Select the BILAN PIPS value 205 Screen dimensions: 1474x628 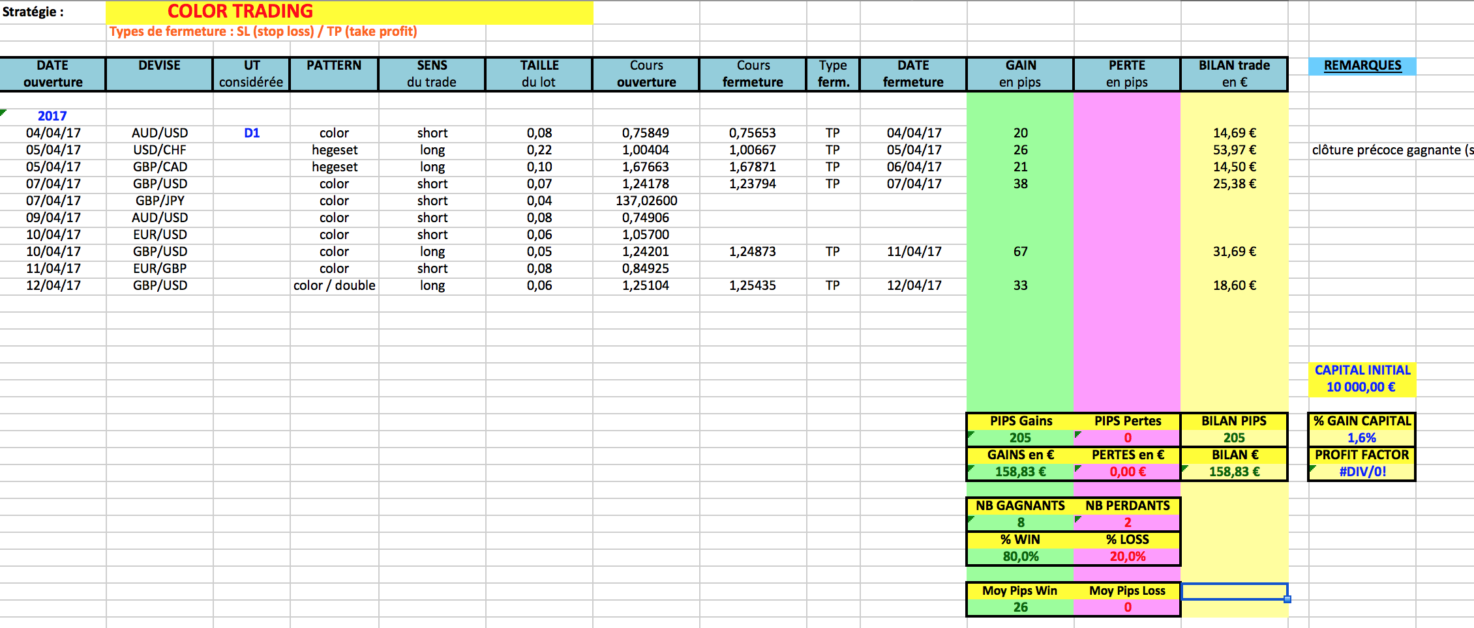point(1234,438)
